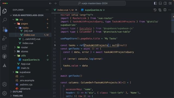
Task: Expand the stores folder
Action: (x=15, y=51)
